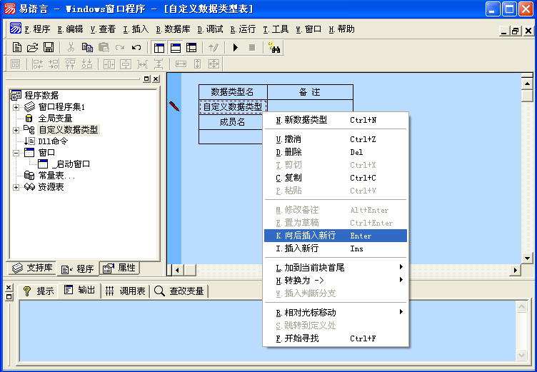Click editor vertical scrollbar down arrow
This screenshot has width=537, height=372.
pyautogui.click(x=527, y=258)
